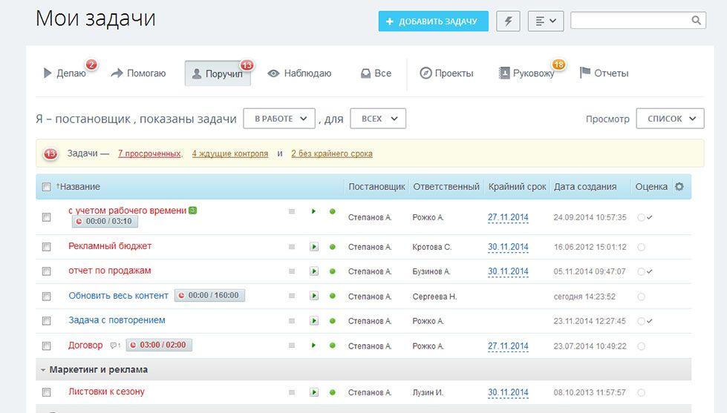Open the 'Обновить весь контент' task
Viewport: 727px width, 413px height.
[118, 295]
